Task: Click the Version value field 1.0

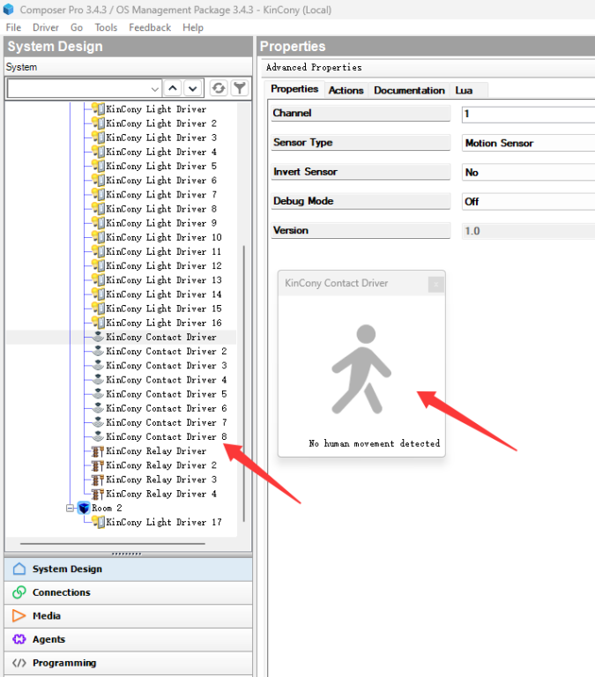Action: [528, 231]
